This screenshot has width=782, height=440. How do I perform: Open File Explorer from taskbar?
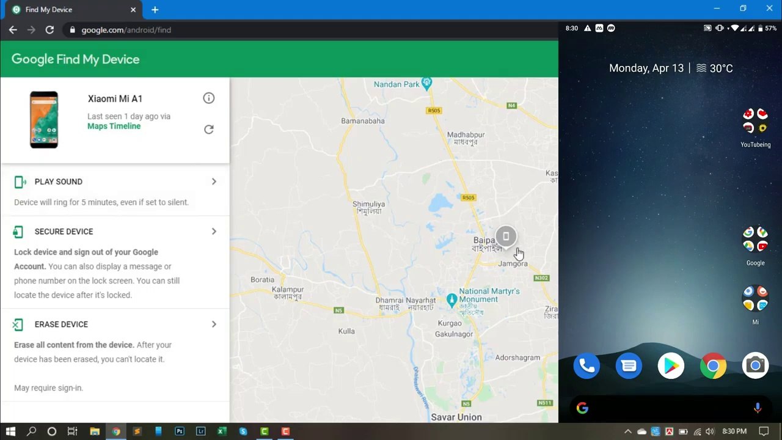coord(95,431)
